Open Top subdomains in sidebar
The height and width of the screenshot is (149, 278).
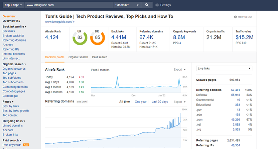13,82
